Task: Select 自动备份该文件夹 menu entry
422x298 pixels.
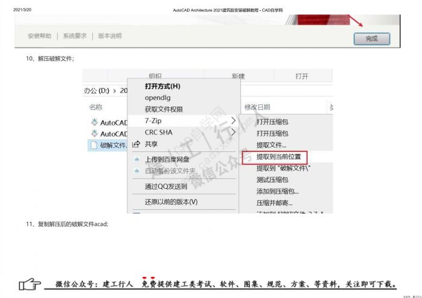Action: (x=170, y=171)
